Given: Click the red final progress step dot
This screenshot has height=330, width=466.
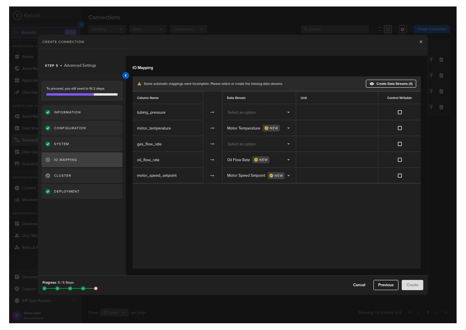Looking at the screenshot, I should click(x=96, y=288).
